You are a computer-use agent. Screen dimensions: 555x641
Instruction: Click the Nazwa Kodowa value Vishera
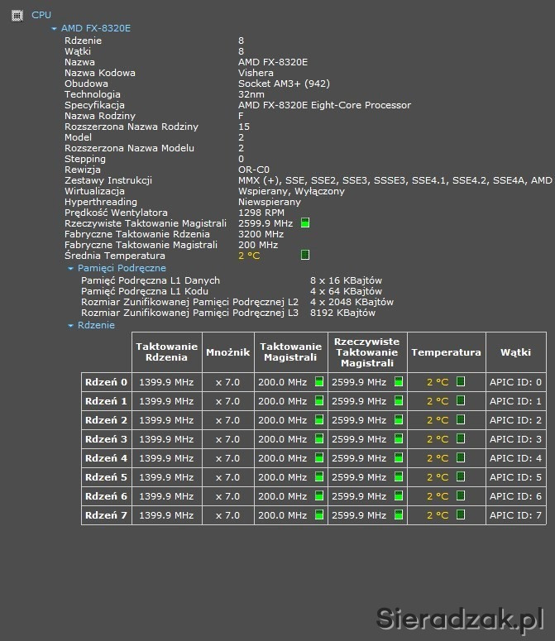tap(256, 73)
